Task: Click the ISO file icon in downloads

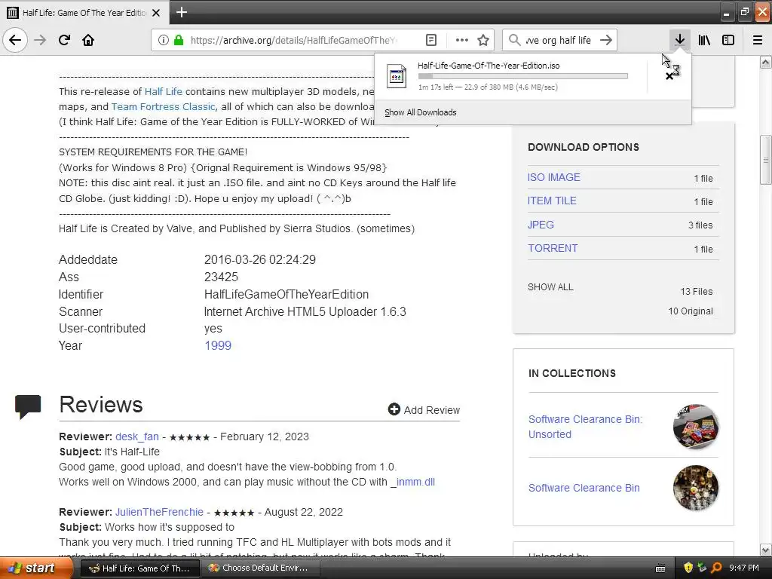Action: tap(397, 76)
